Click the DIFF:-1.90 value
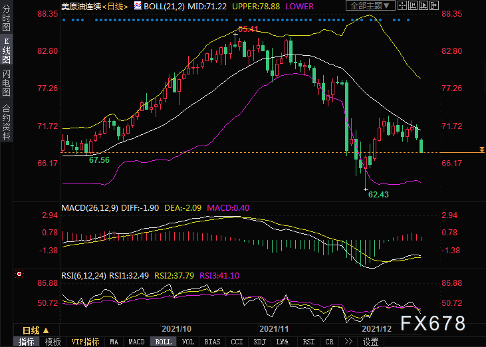 coord(140,207)
